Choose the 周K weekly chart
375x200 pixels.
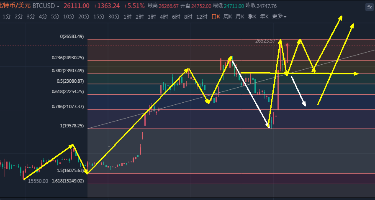point(228,16)
